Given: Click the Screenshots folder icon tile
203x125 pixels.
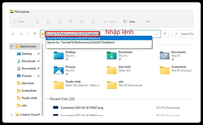Looking at the screenshot, I should 164,70.
